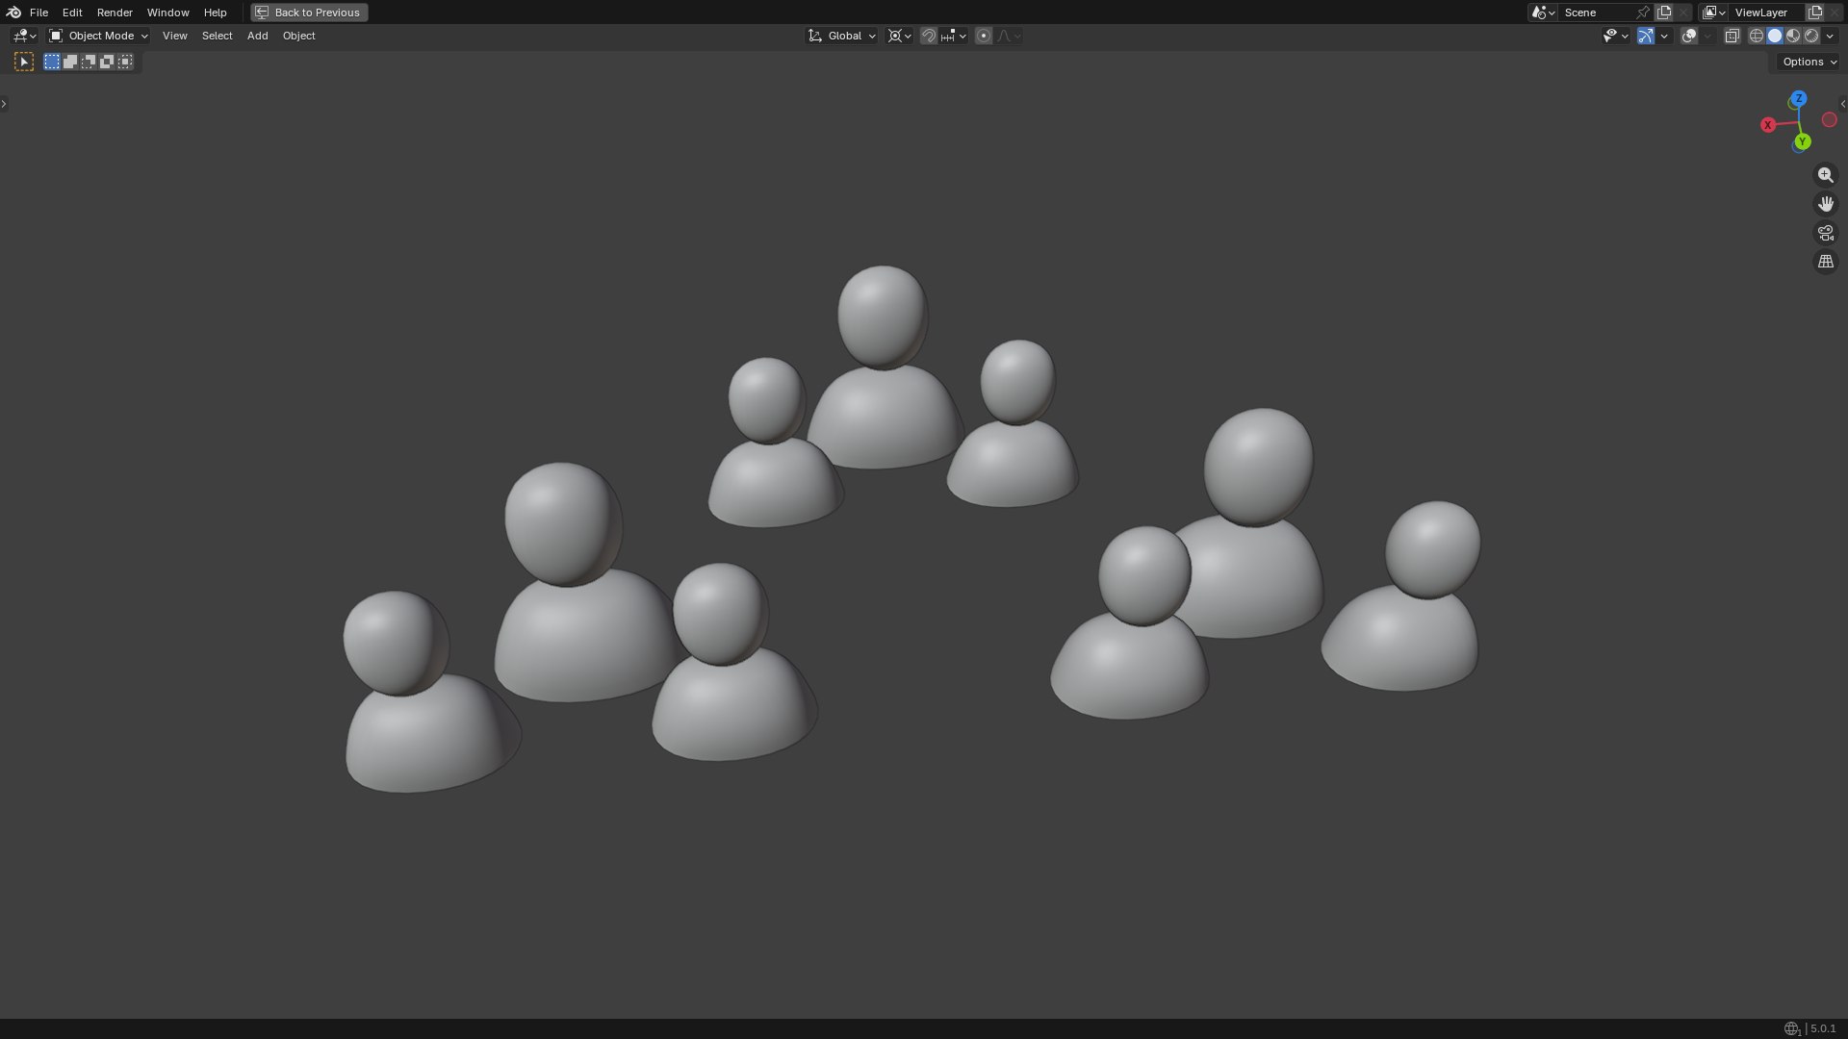Open the shading options dropdown arrow

1830,36
